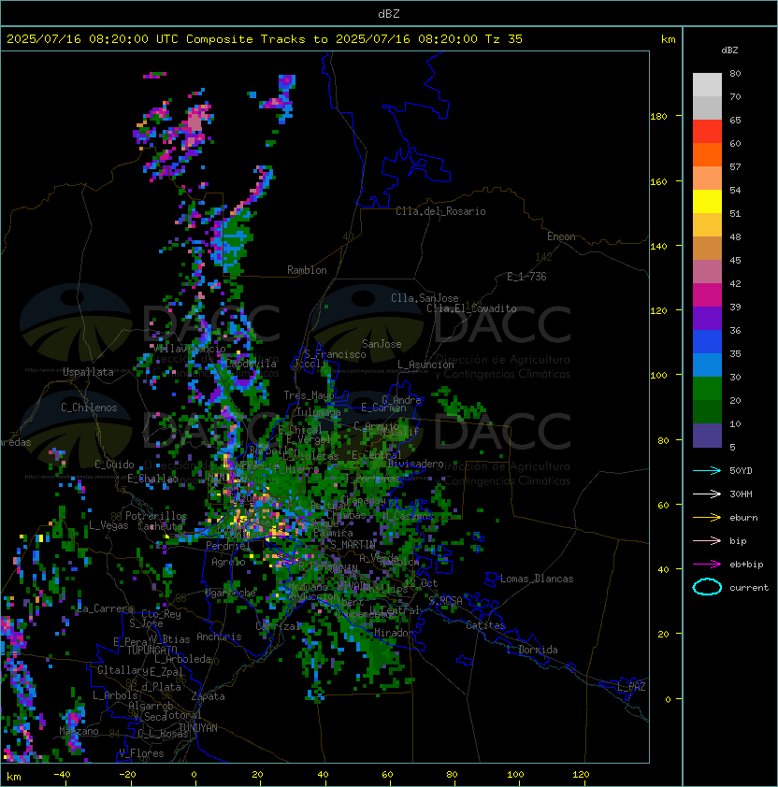Pick the light gray 70–80 dBZ swatch
This screenshot has height=787, width=778.
click(707, 85)
